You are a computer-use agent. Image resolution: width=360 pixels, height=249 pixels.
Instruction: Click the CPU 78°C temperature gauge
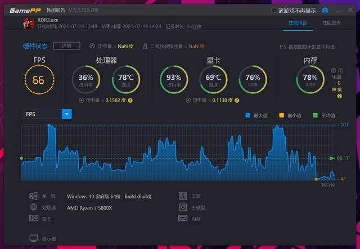pos(126,80)
